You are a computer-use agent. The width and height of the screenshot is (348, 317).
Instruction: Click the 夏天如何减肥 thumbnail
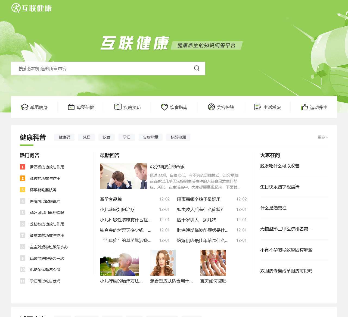[x=213, y=262]
